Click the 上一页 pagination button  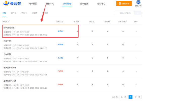[x=123, y=97]
